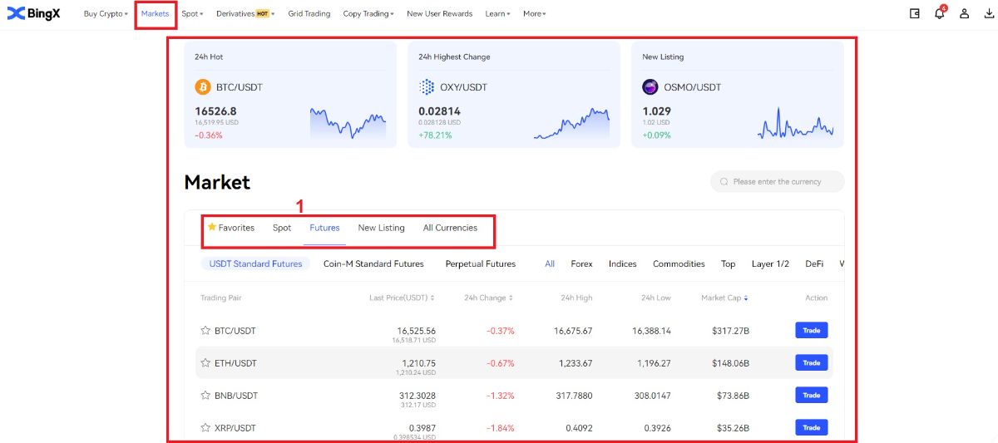The height and width of the screenshot is (443, 998).
Task: Open OXY/USDT in 24h Highest Change card
Action: click(464, 87)
